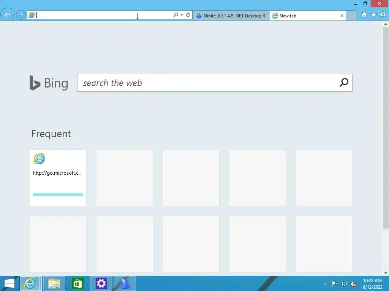Open Action Center flag icon
This screenshot has width=389, height=291.
tap(335, 283)
